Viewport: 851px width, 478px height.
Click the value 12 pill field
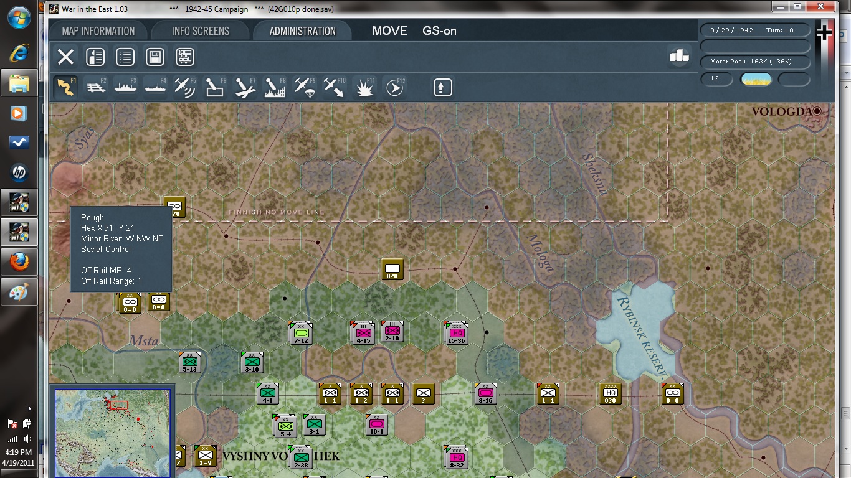click(718, 79)
